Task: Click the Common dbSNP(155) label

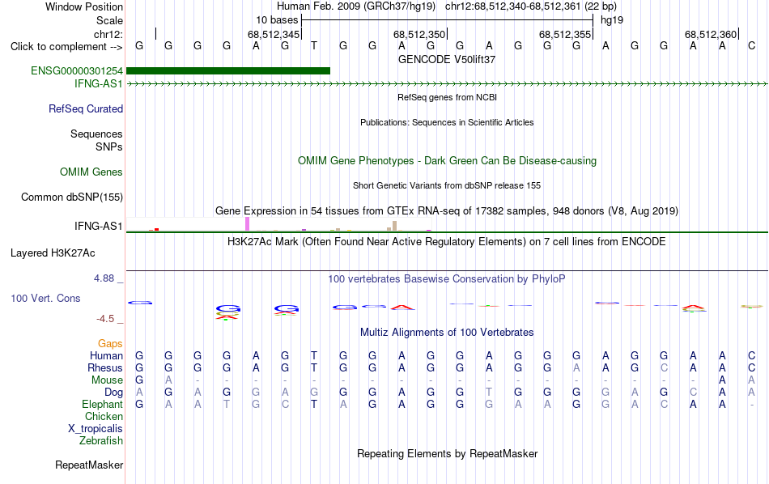Action: click(x=71, y=197)
